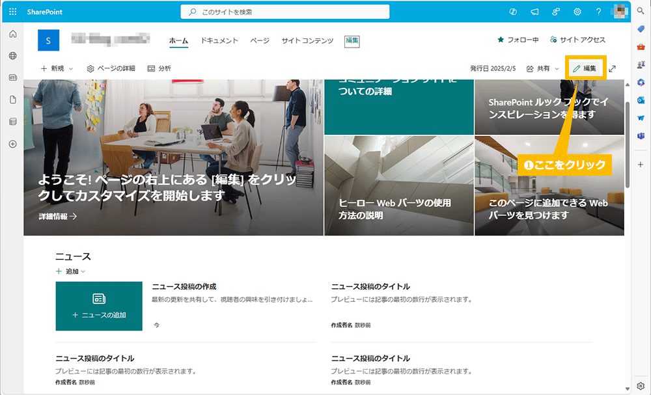Open the browser sidebar search icon
Screen dimensions: 651x395
tap(641, 11)
